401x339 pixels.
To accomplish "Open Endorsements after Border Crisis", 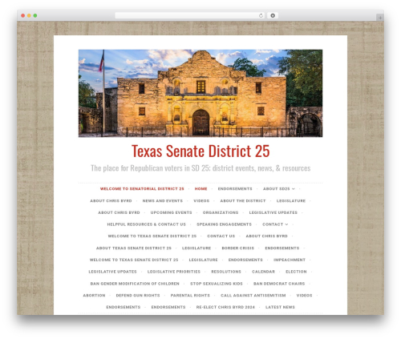I will 282,248.
